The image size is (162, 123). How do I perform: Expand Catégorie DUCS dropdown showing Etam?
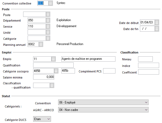(42, 119)
